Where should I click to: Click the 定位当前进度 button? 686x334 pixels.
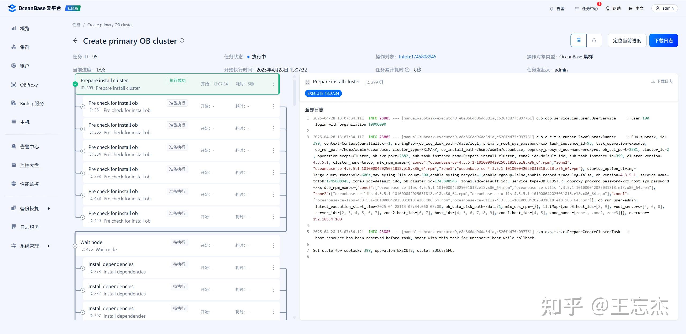click(x=627, y=40)
